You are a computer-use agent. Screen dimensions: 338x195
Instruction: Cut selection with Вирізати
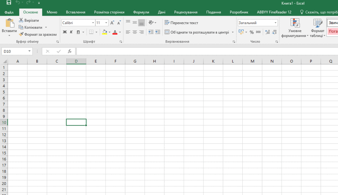(29, 20)
